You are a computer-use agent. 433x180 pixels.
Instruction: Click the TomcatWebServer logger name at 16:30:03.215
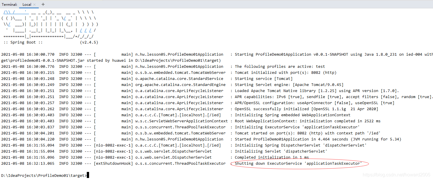coord(180,73)
